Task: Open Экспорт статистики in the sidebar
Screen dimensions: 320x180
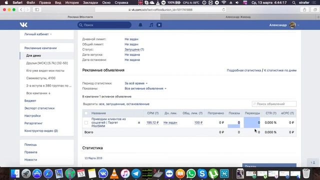Action: (x=39, y=108)
